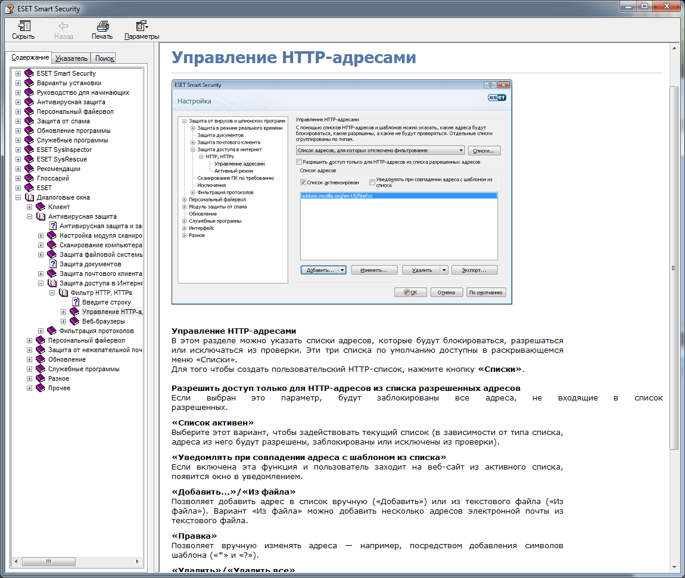Click question-page icon beside Введите строку
This screenshot has height=578, width=685.
click(x=76, y=302)
